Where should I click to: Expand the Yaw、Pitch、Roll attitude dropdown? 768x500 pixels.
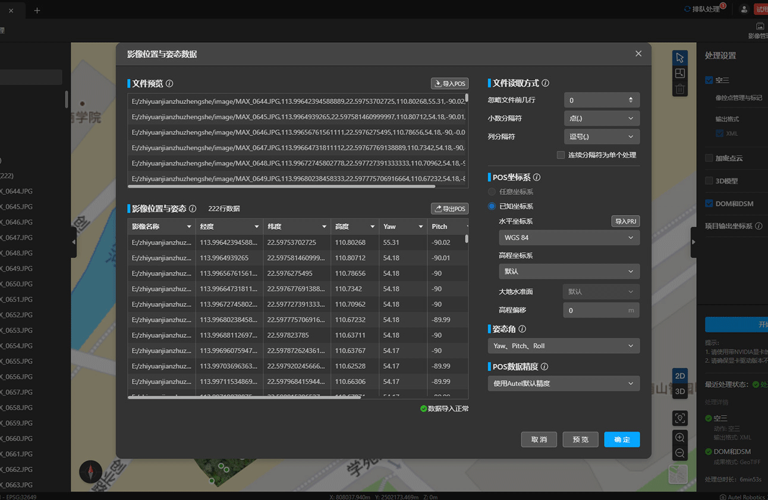pyautogui.click(x=563, y=346)
